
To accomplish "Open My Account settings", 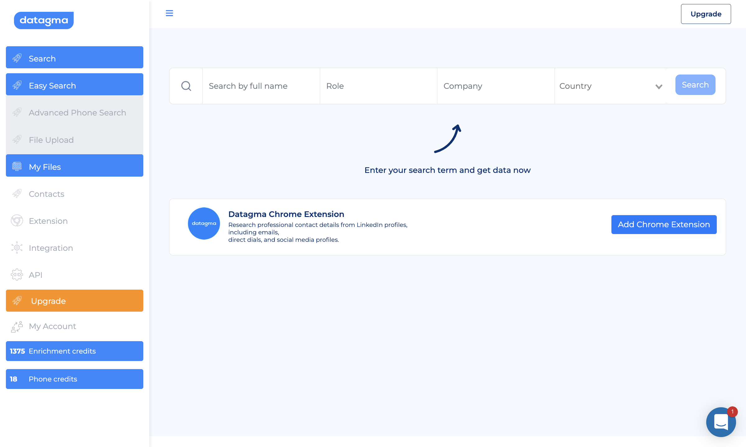I will point(52,326).
